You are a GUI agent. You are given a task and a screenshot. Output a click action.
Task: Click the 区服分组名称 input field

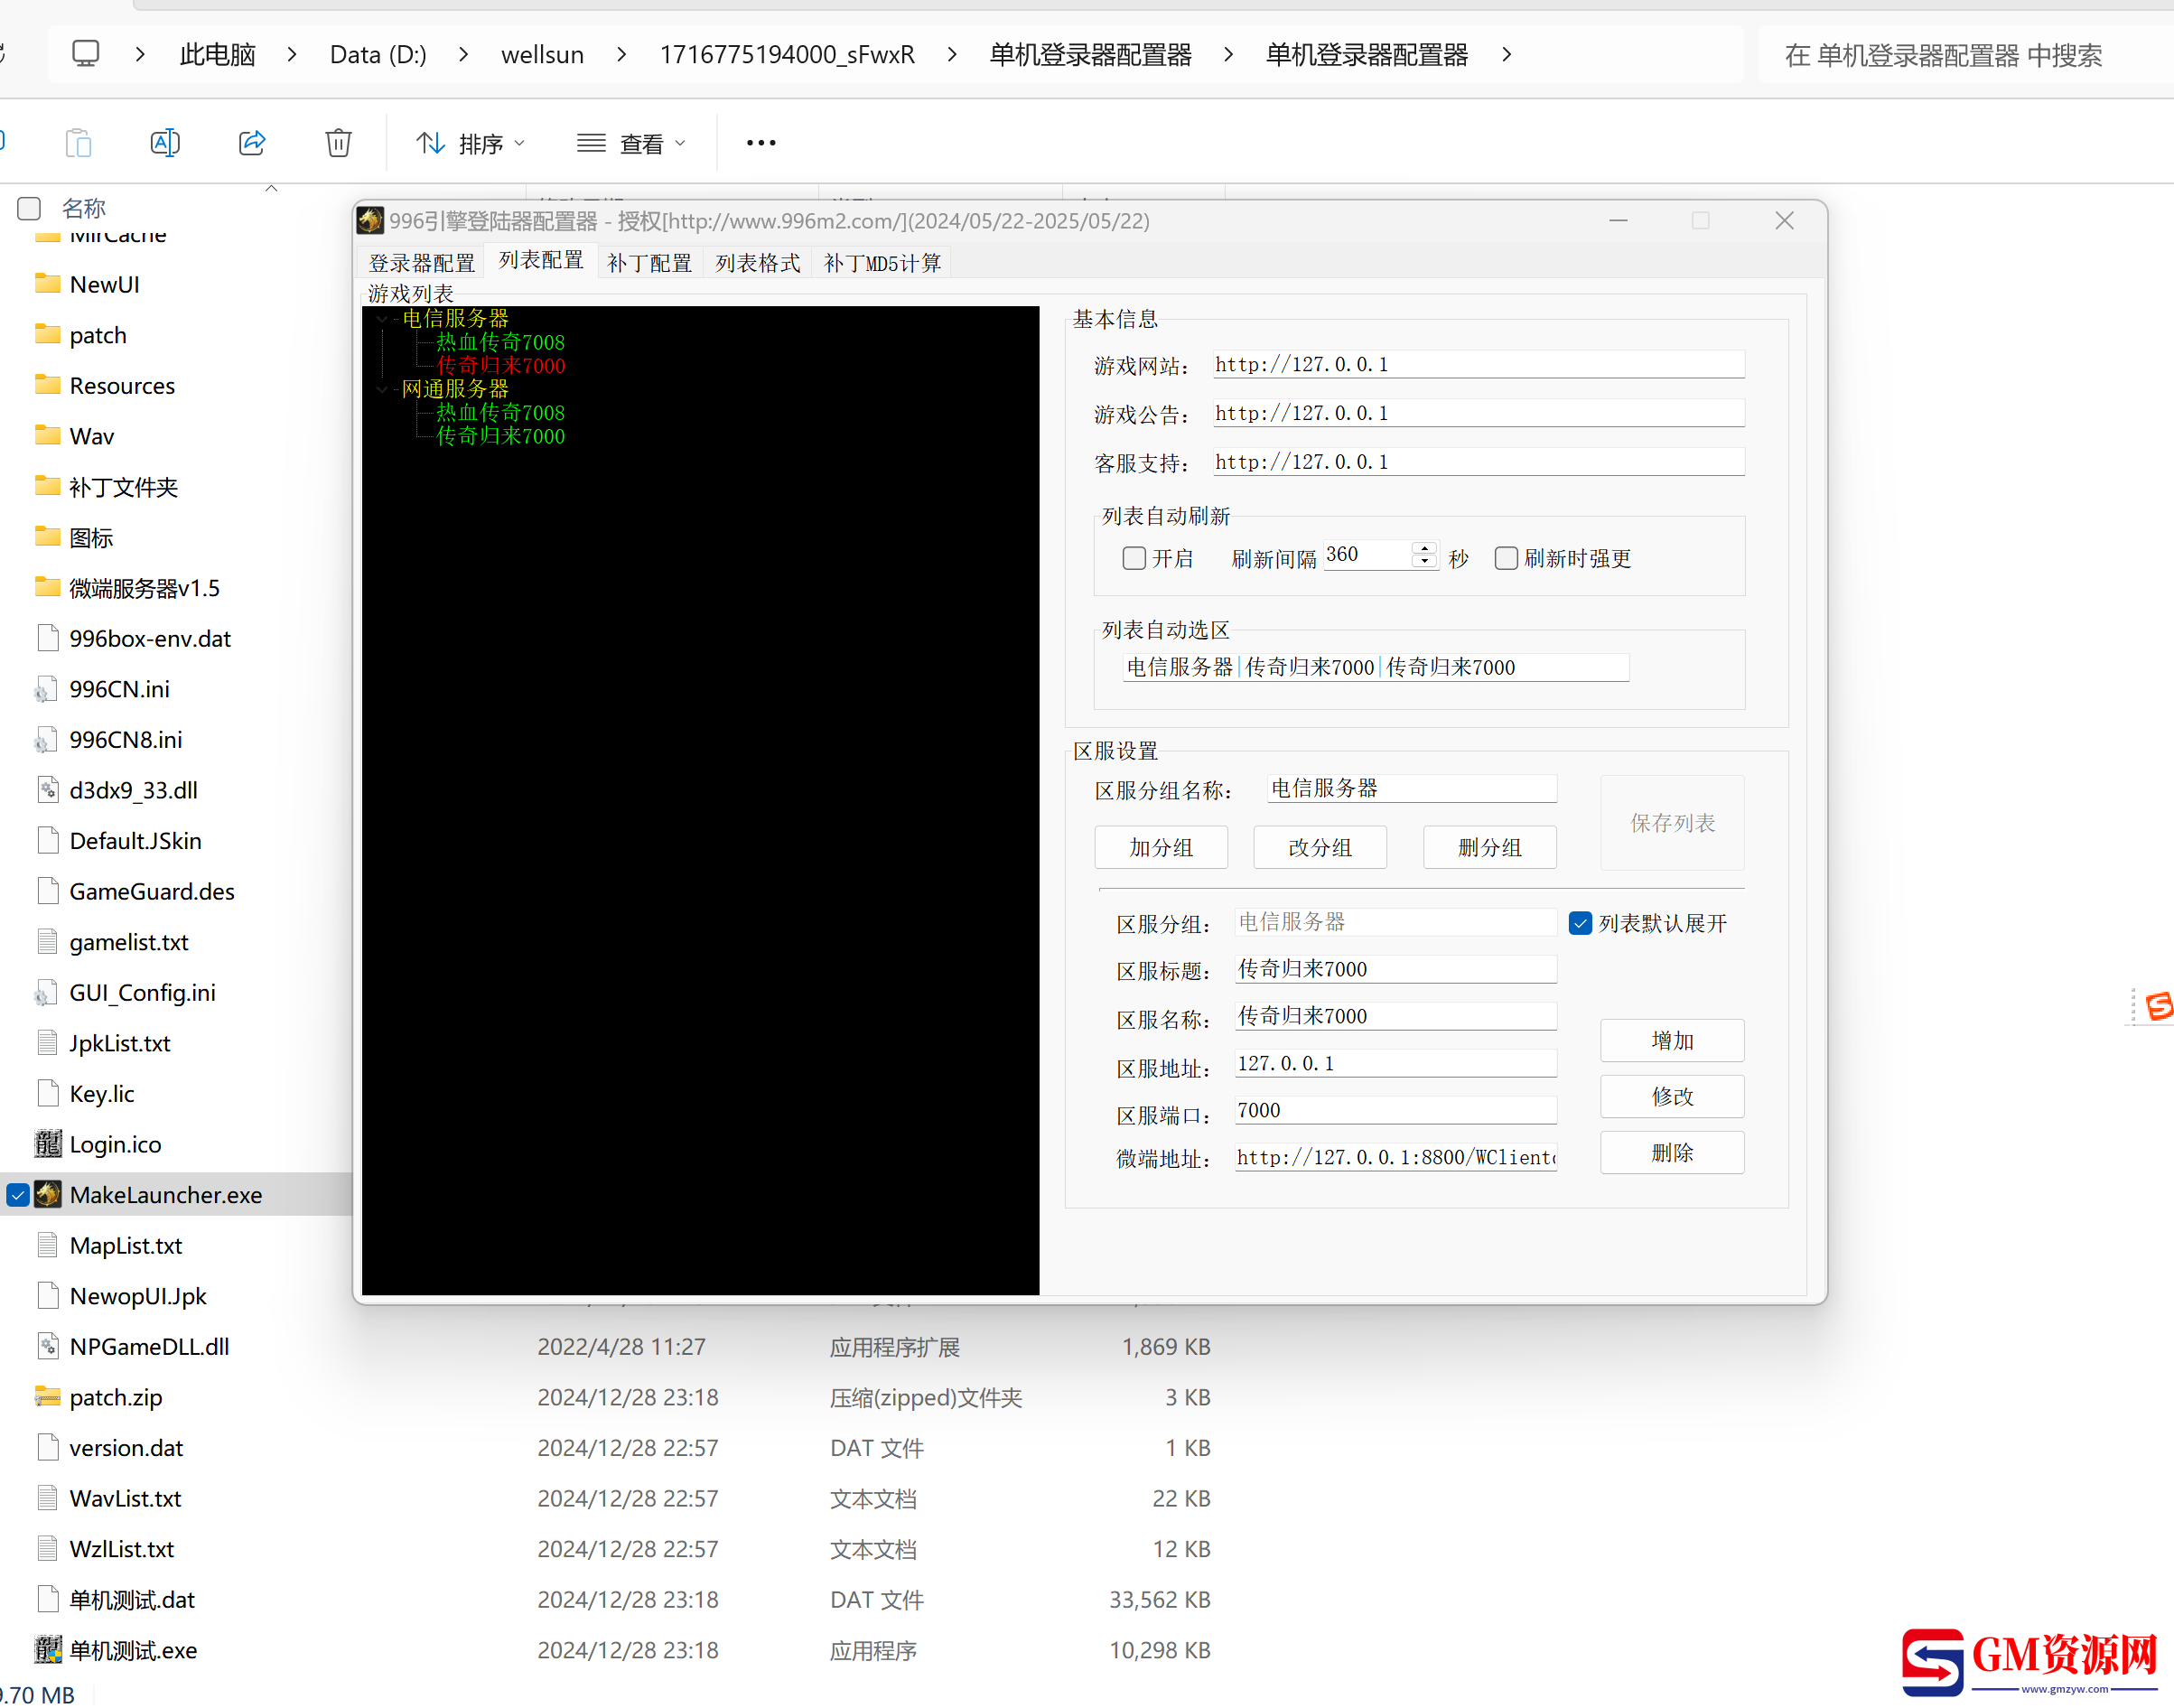coord(1411,788)
